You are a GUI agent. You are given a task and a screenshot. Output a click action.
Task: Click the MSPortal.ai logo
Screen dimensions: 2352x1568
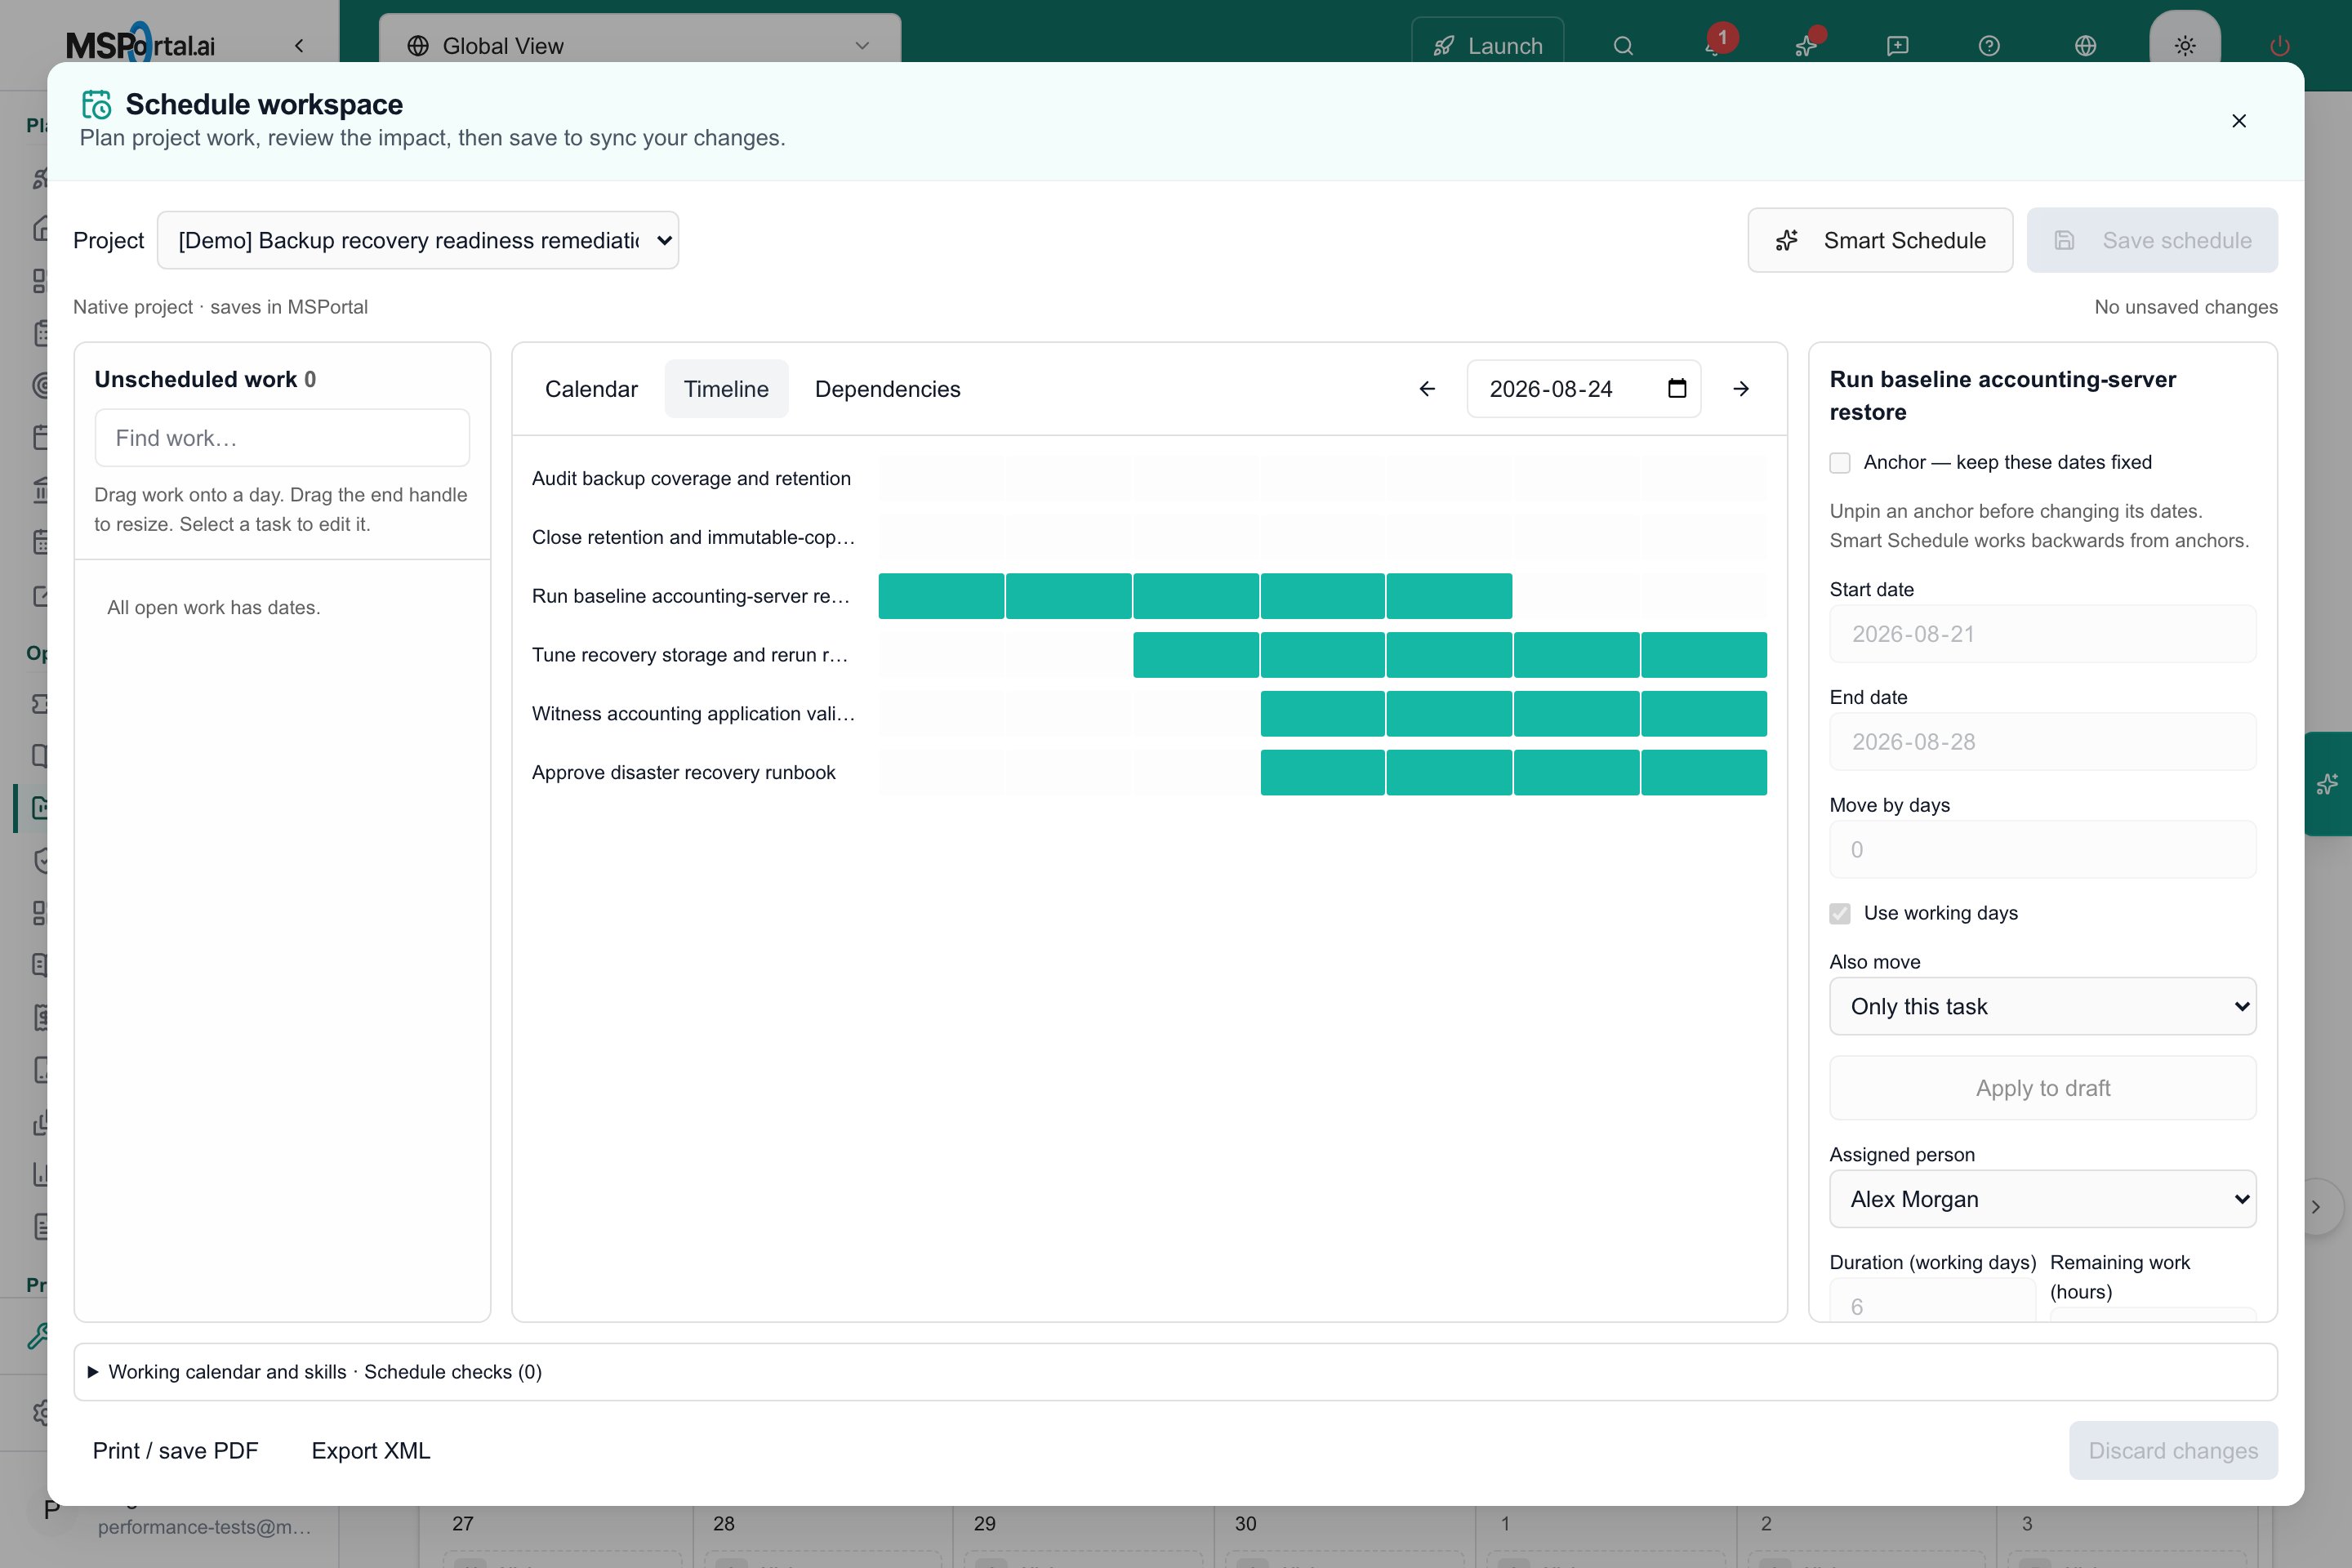pyautogui.click(x=140, y=45)
